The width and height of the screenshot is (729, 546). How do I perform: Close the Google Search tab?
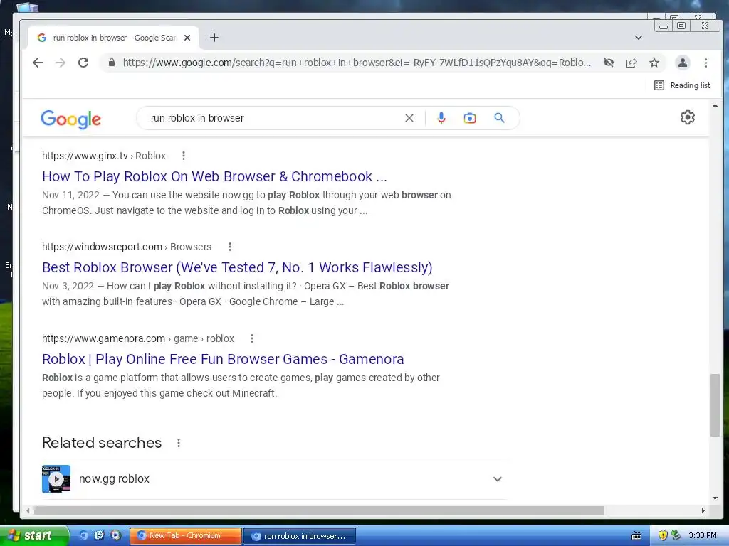[187, 38]
